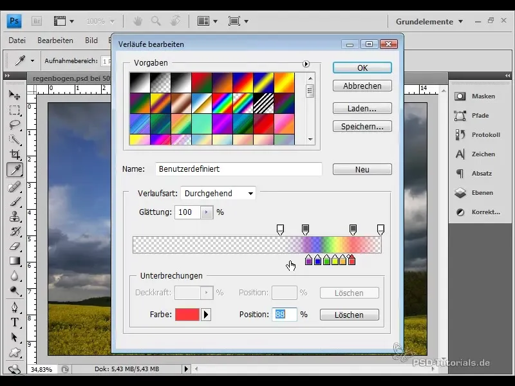This screenshot has width=515, height=386.
Task: Click OK in gradient editor
Action: coord(362,68)
